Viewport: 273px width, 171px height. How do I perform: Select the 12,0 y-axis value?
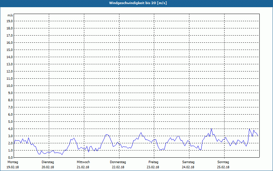pyautogui.click(x=10, y=71)
